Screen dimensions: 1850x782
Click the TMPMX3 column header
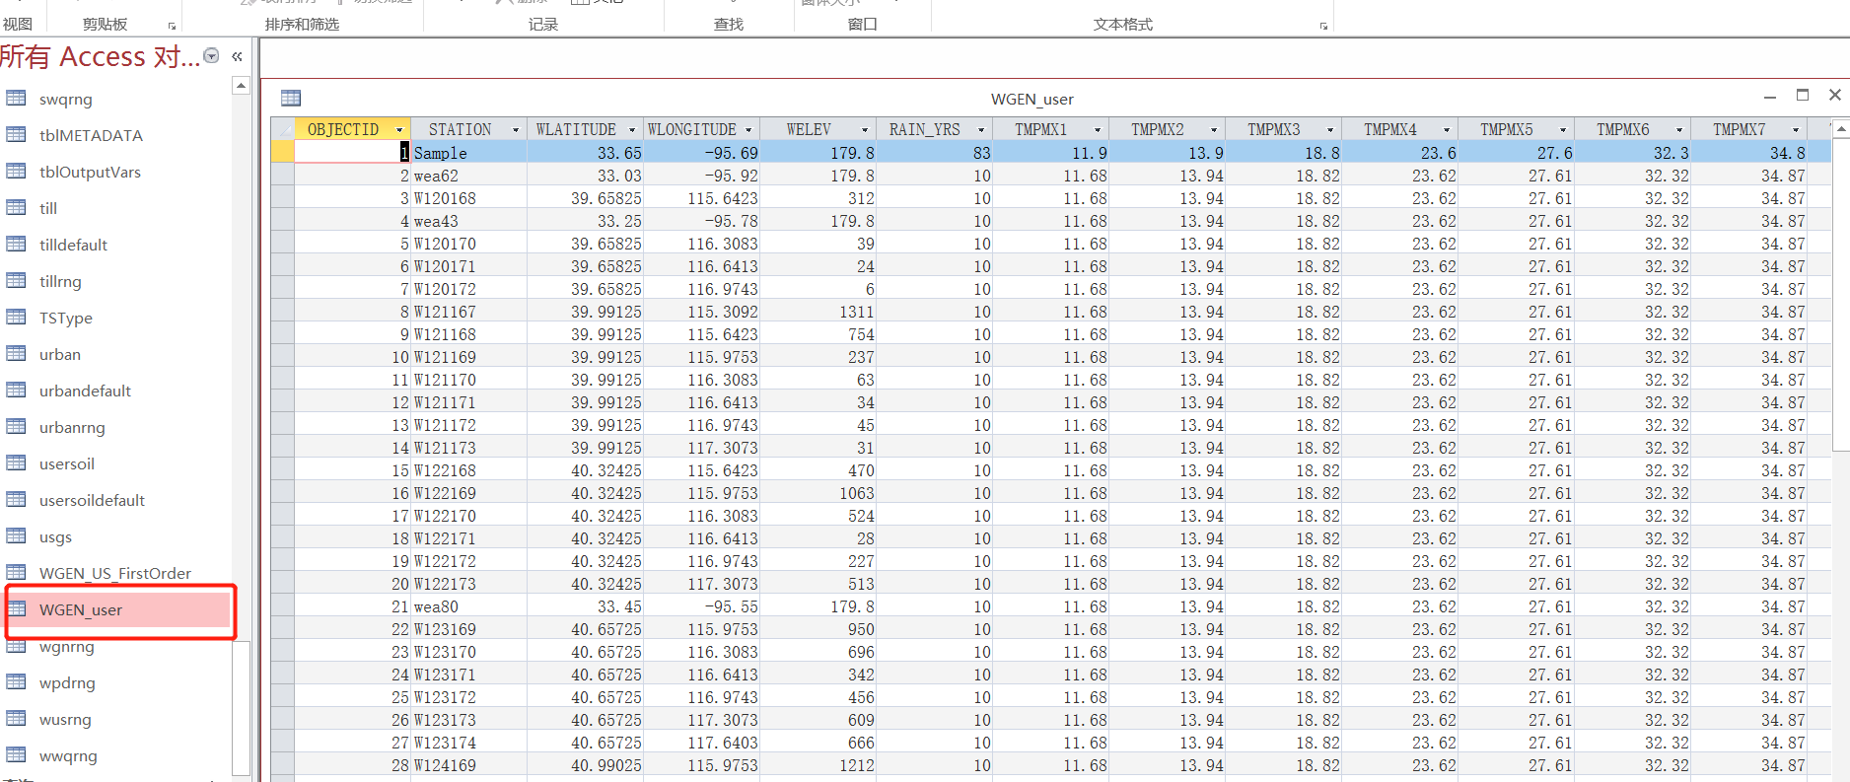[1283, 129]
